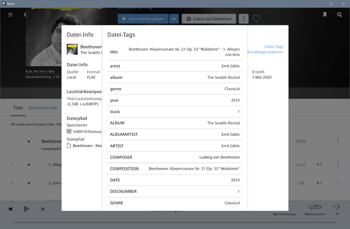This screenshot has height=229, width=350.
Task: Open options for the 10:32 track
Action: click(x=338, y=165)
